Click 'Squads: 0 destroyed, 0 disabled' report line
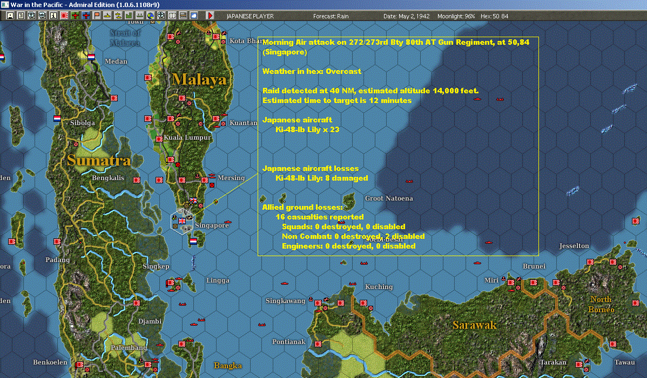 pyautogui.click(x=343, y=226)
